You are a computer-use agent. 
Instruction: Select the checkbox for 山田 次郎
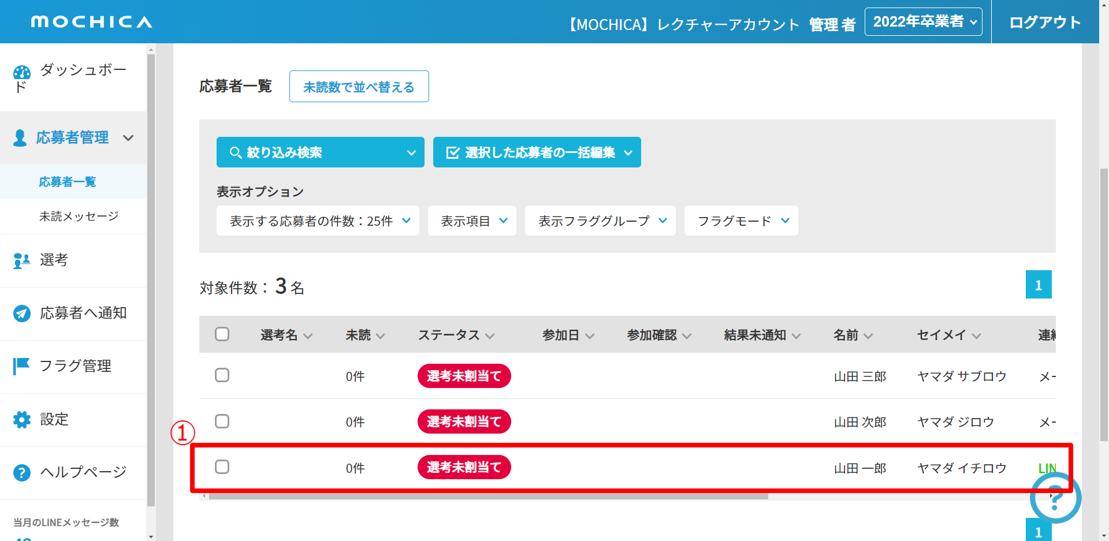(x=222, y=421)
